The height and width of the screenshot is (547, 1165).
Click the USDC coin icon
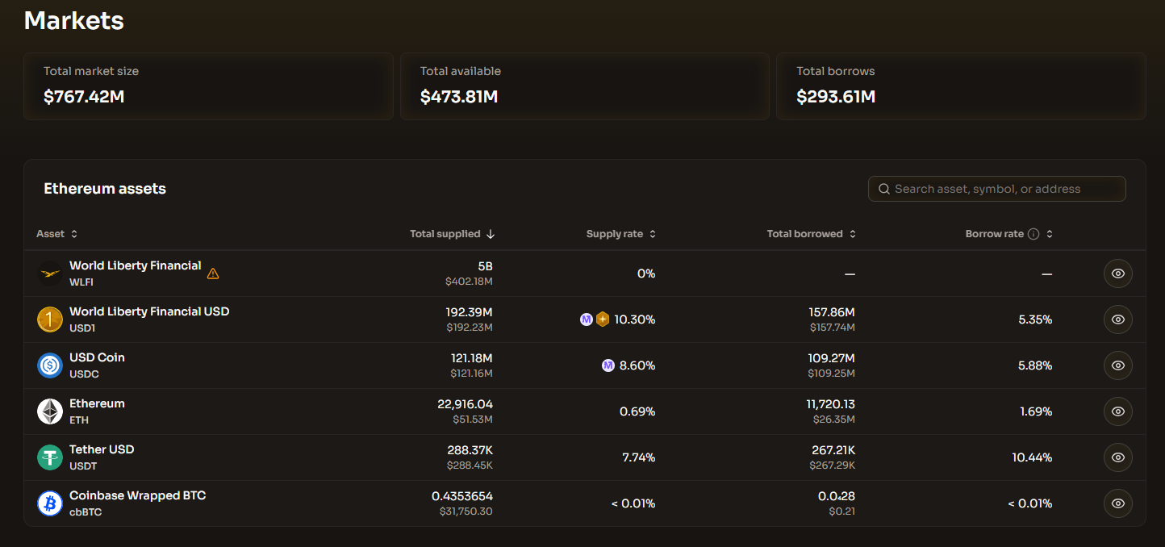(x=50, y=365)
